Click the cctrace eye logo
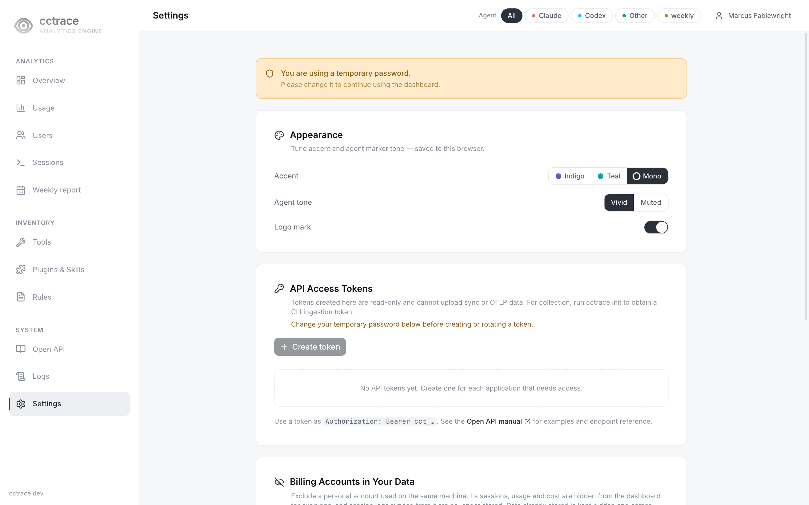 [x=23, y=25]
